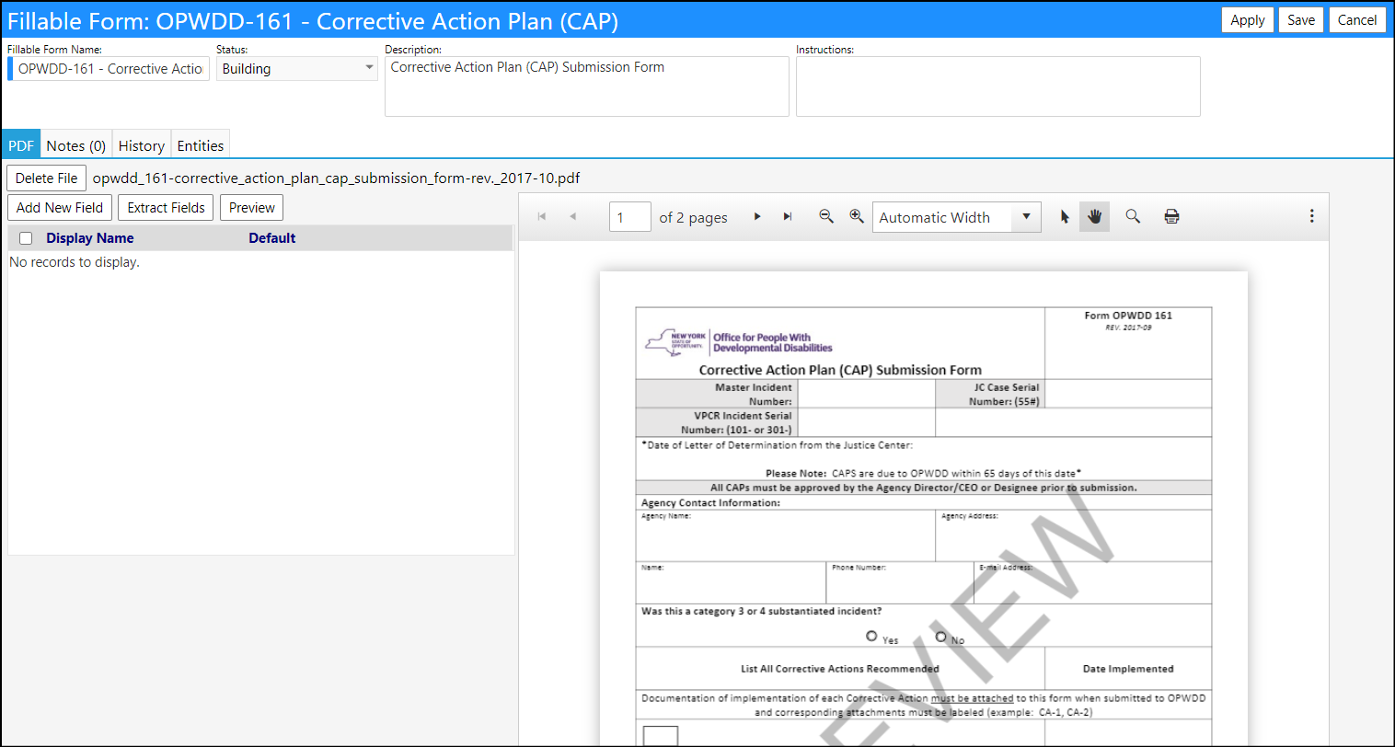
Task: Activate the hand pan tool
Action: 1094,216
